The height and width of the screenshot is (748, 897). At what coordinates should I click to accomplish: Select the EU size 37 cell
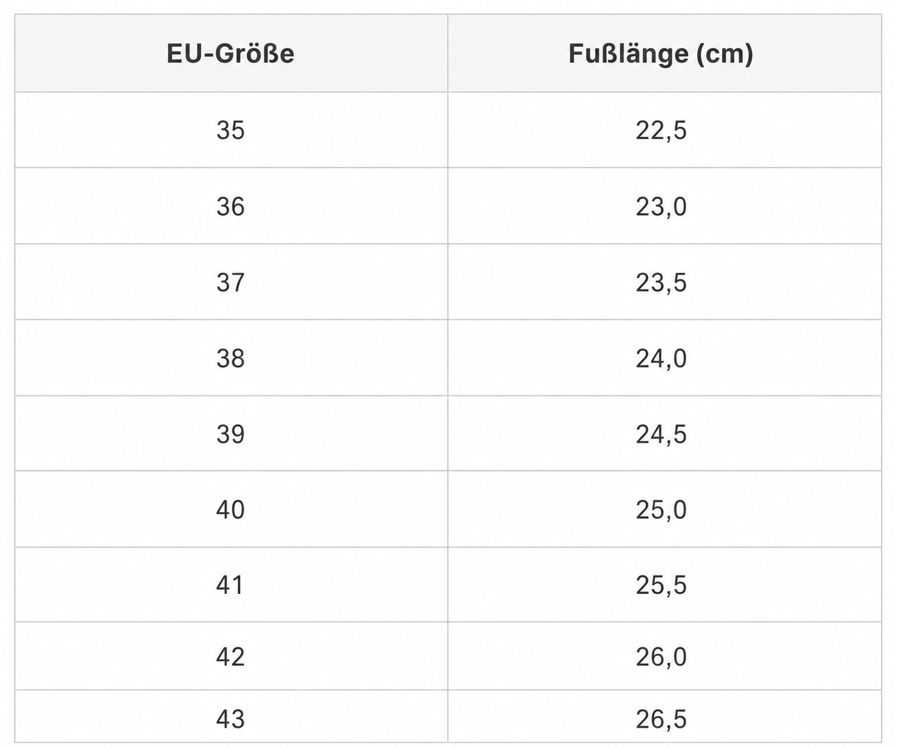tap(230, 282)
